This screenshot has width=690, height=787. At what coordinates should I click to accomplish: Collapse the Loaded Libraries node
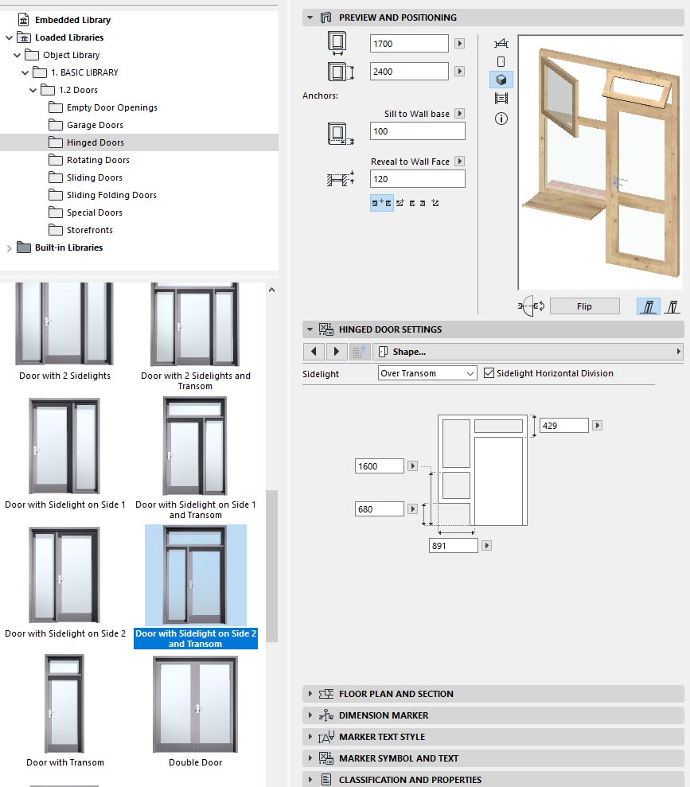[x=9, y=37]
